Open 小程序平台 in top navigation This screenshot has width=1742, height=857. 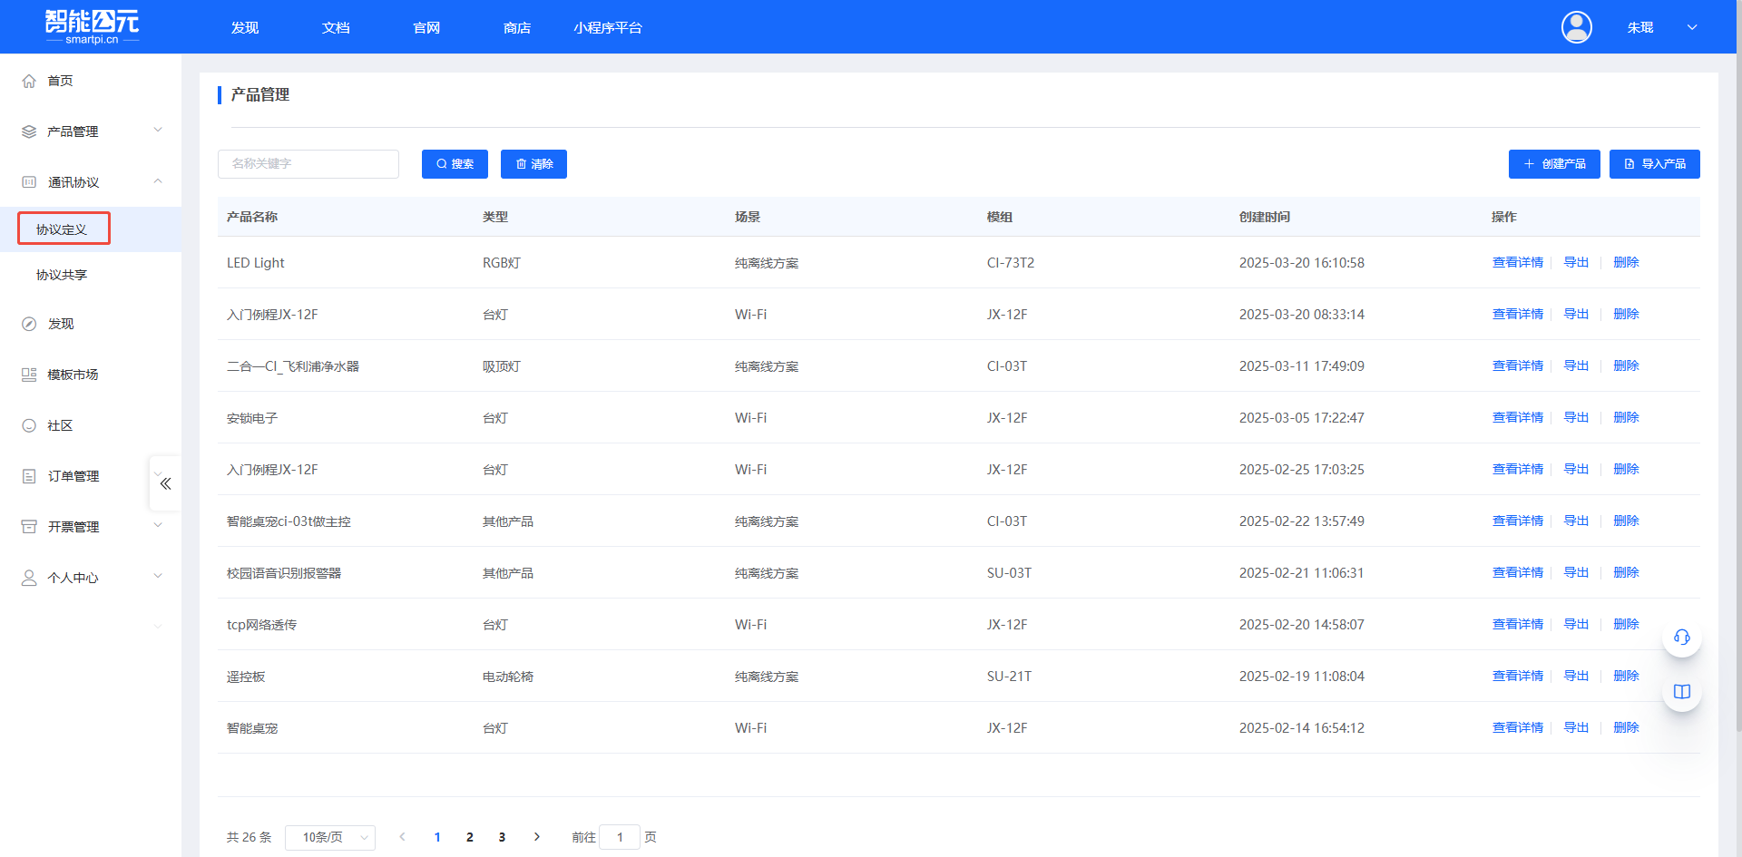pyautogui.click(x=607, y=28)
